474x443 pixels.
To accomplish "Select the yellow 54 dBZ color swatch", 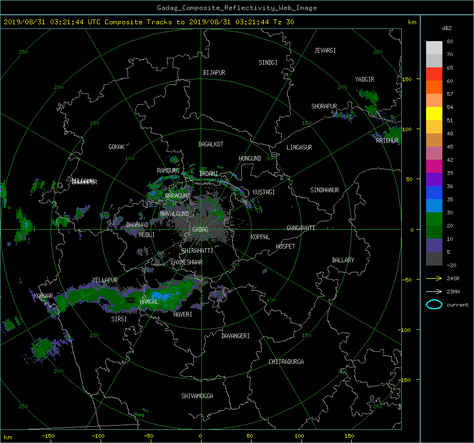I will [x=434, y=114].
